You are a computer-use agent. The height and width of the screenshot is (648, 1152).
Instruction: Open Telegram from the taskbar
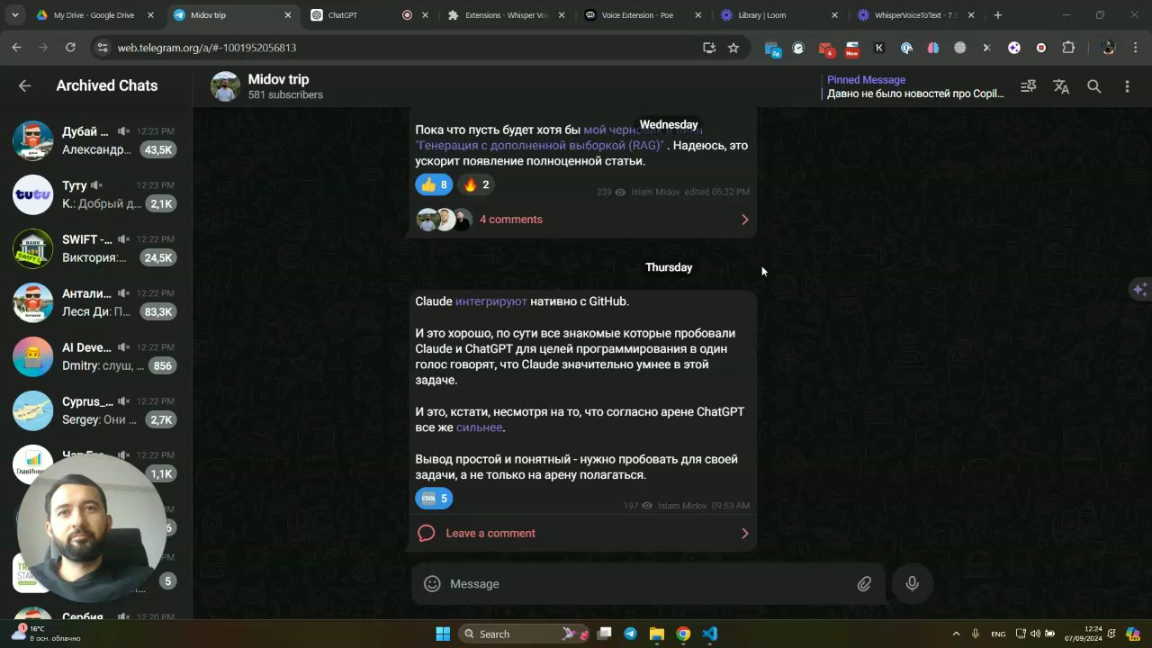pos(630,634)
